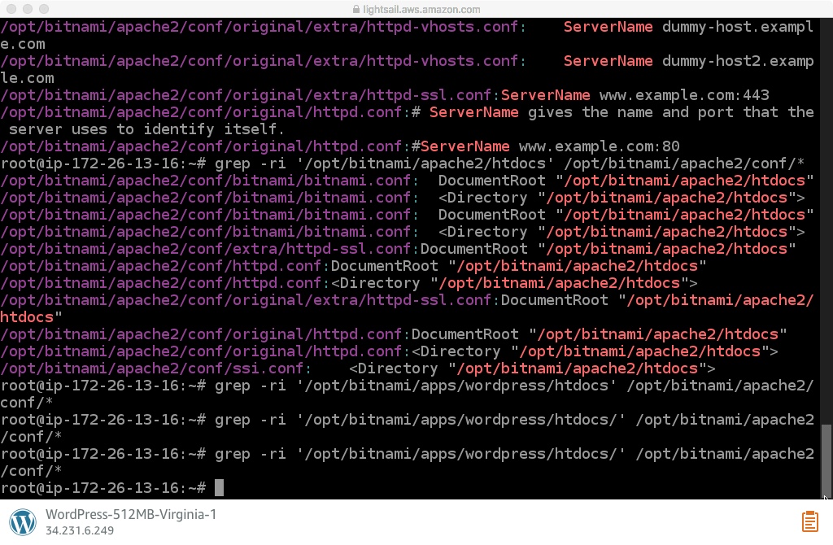The image size is (833, 545).
Task: Click the 34.231.6.249 IP address
Action: click(x=80, y=530)
